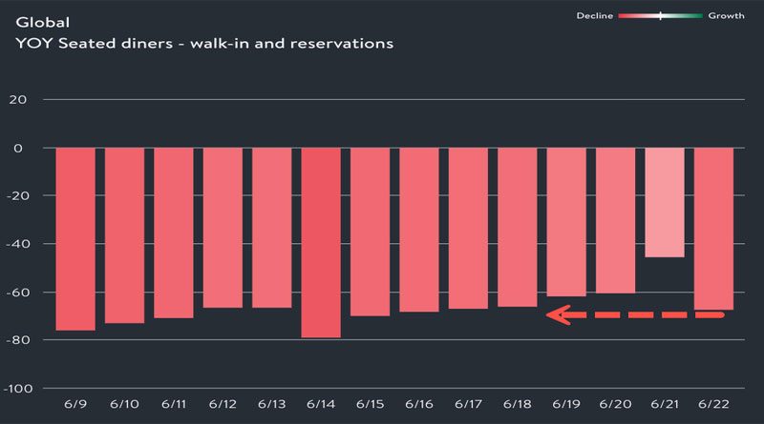
Task: Click the bar for 6/11
Action: [174, 232]
